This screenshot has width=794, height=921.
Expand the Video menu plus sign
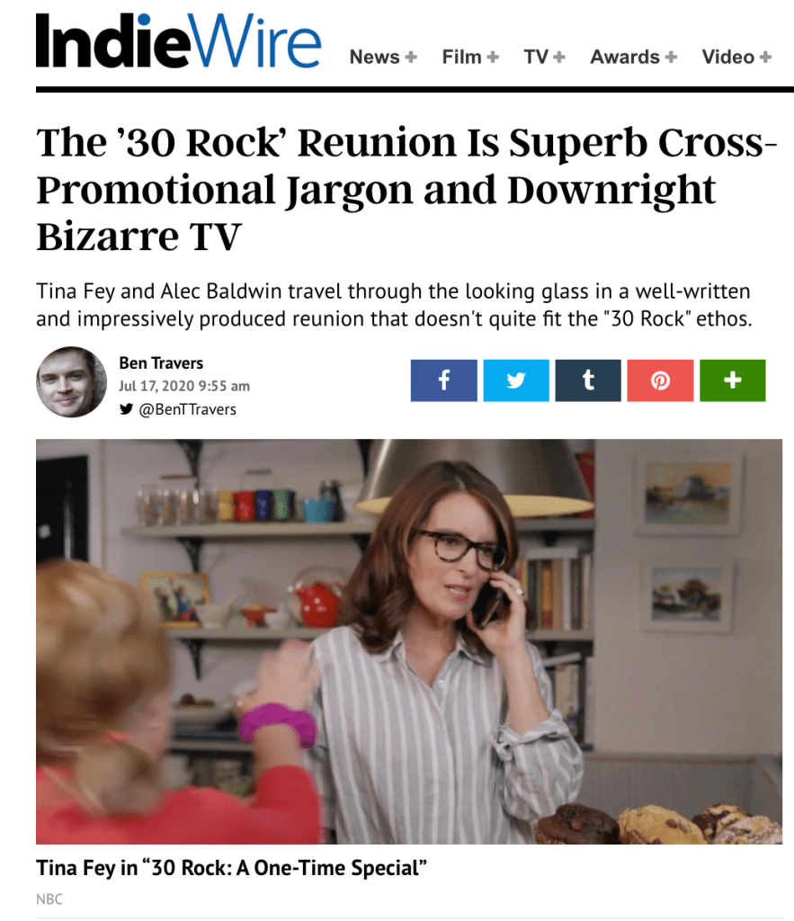(765, 57)
